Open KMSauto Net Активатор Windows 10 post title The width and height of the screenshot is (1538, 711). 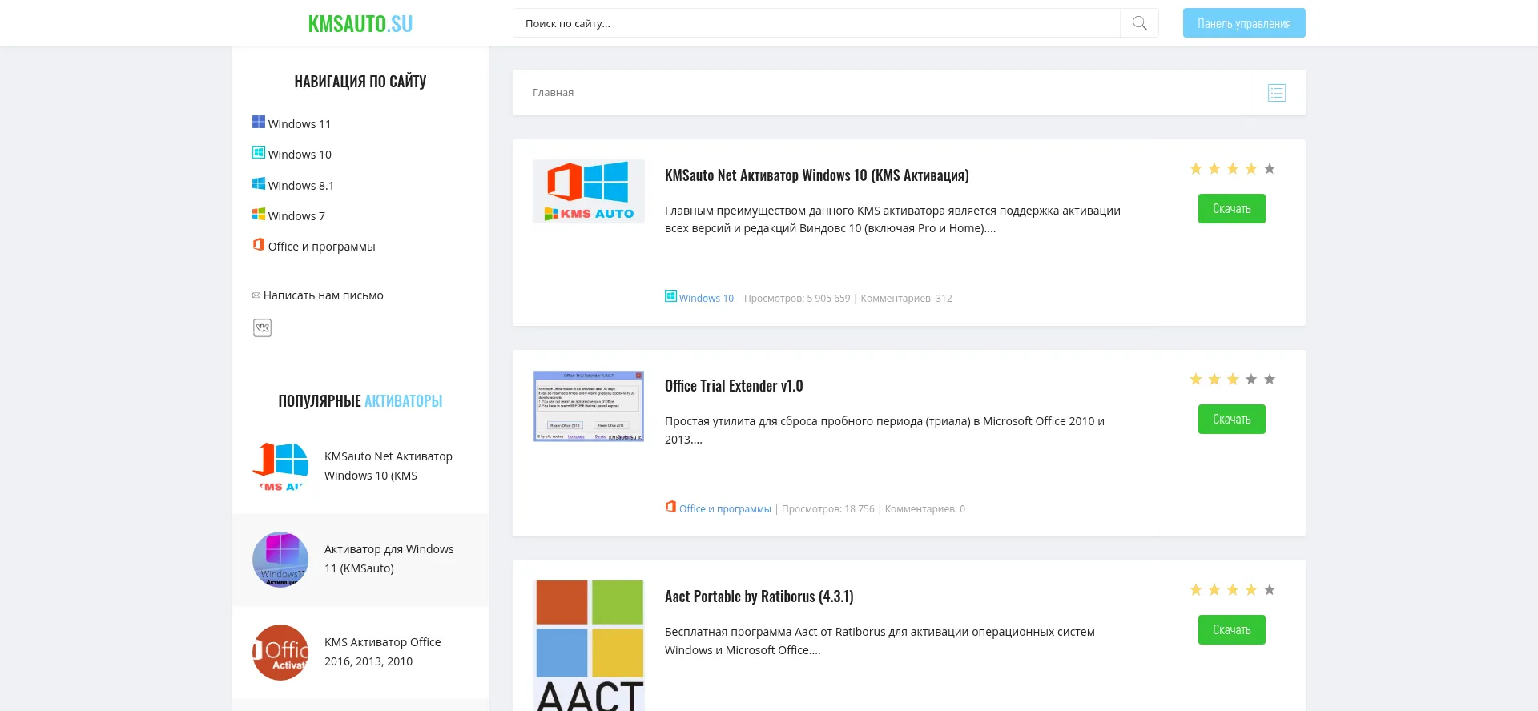coord(817,175)
